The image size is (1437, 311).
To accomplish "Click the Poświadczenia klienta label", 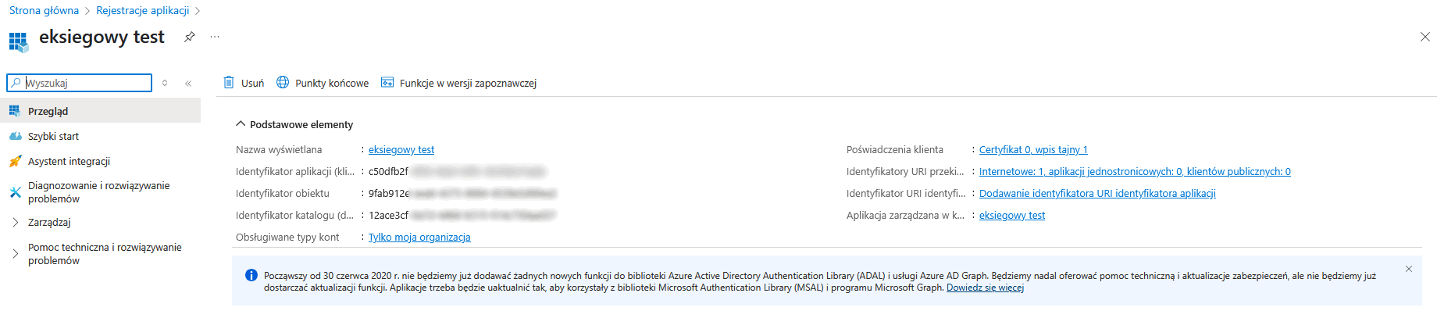I will [x=895, y=149].
